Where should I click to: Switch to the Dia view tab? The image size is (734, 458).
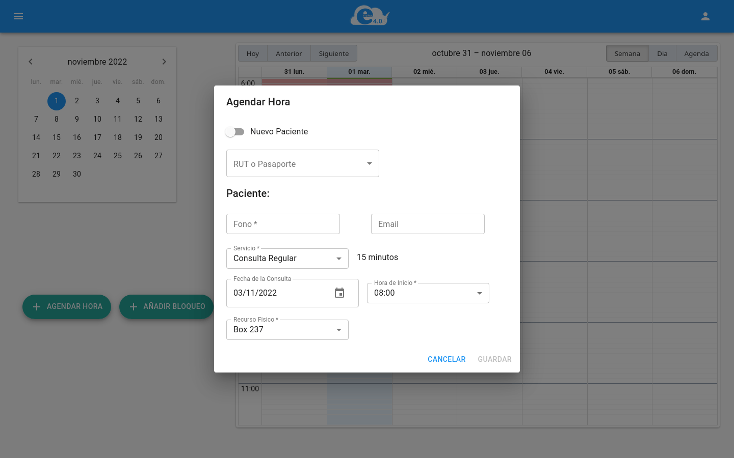click(662, 53)
